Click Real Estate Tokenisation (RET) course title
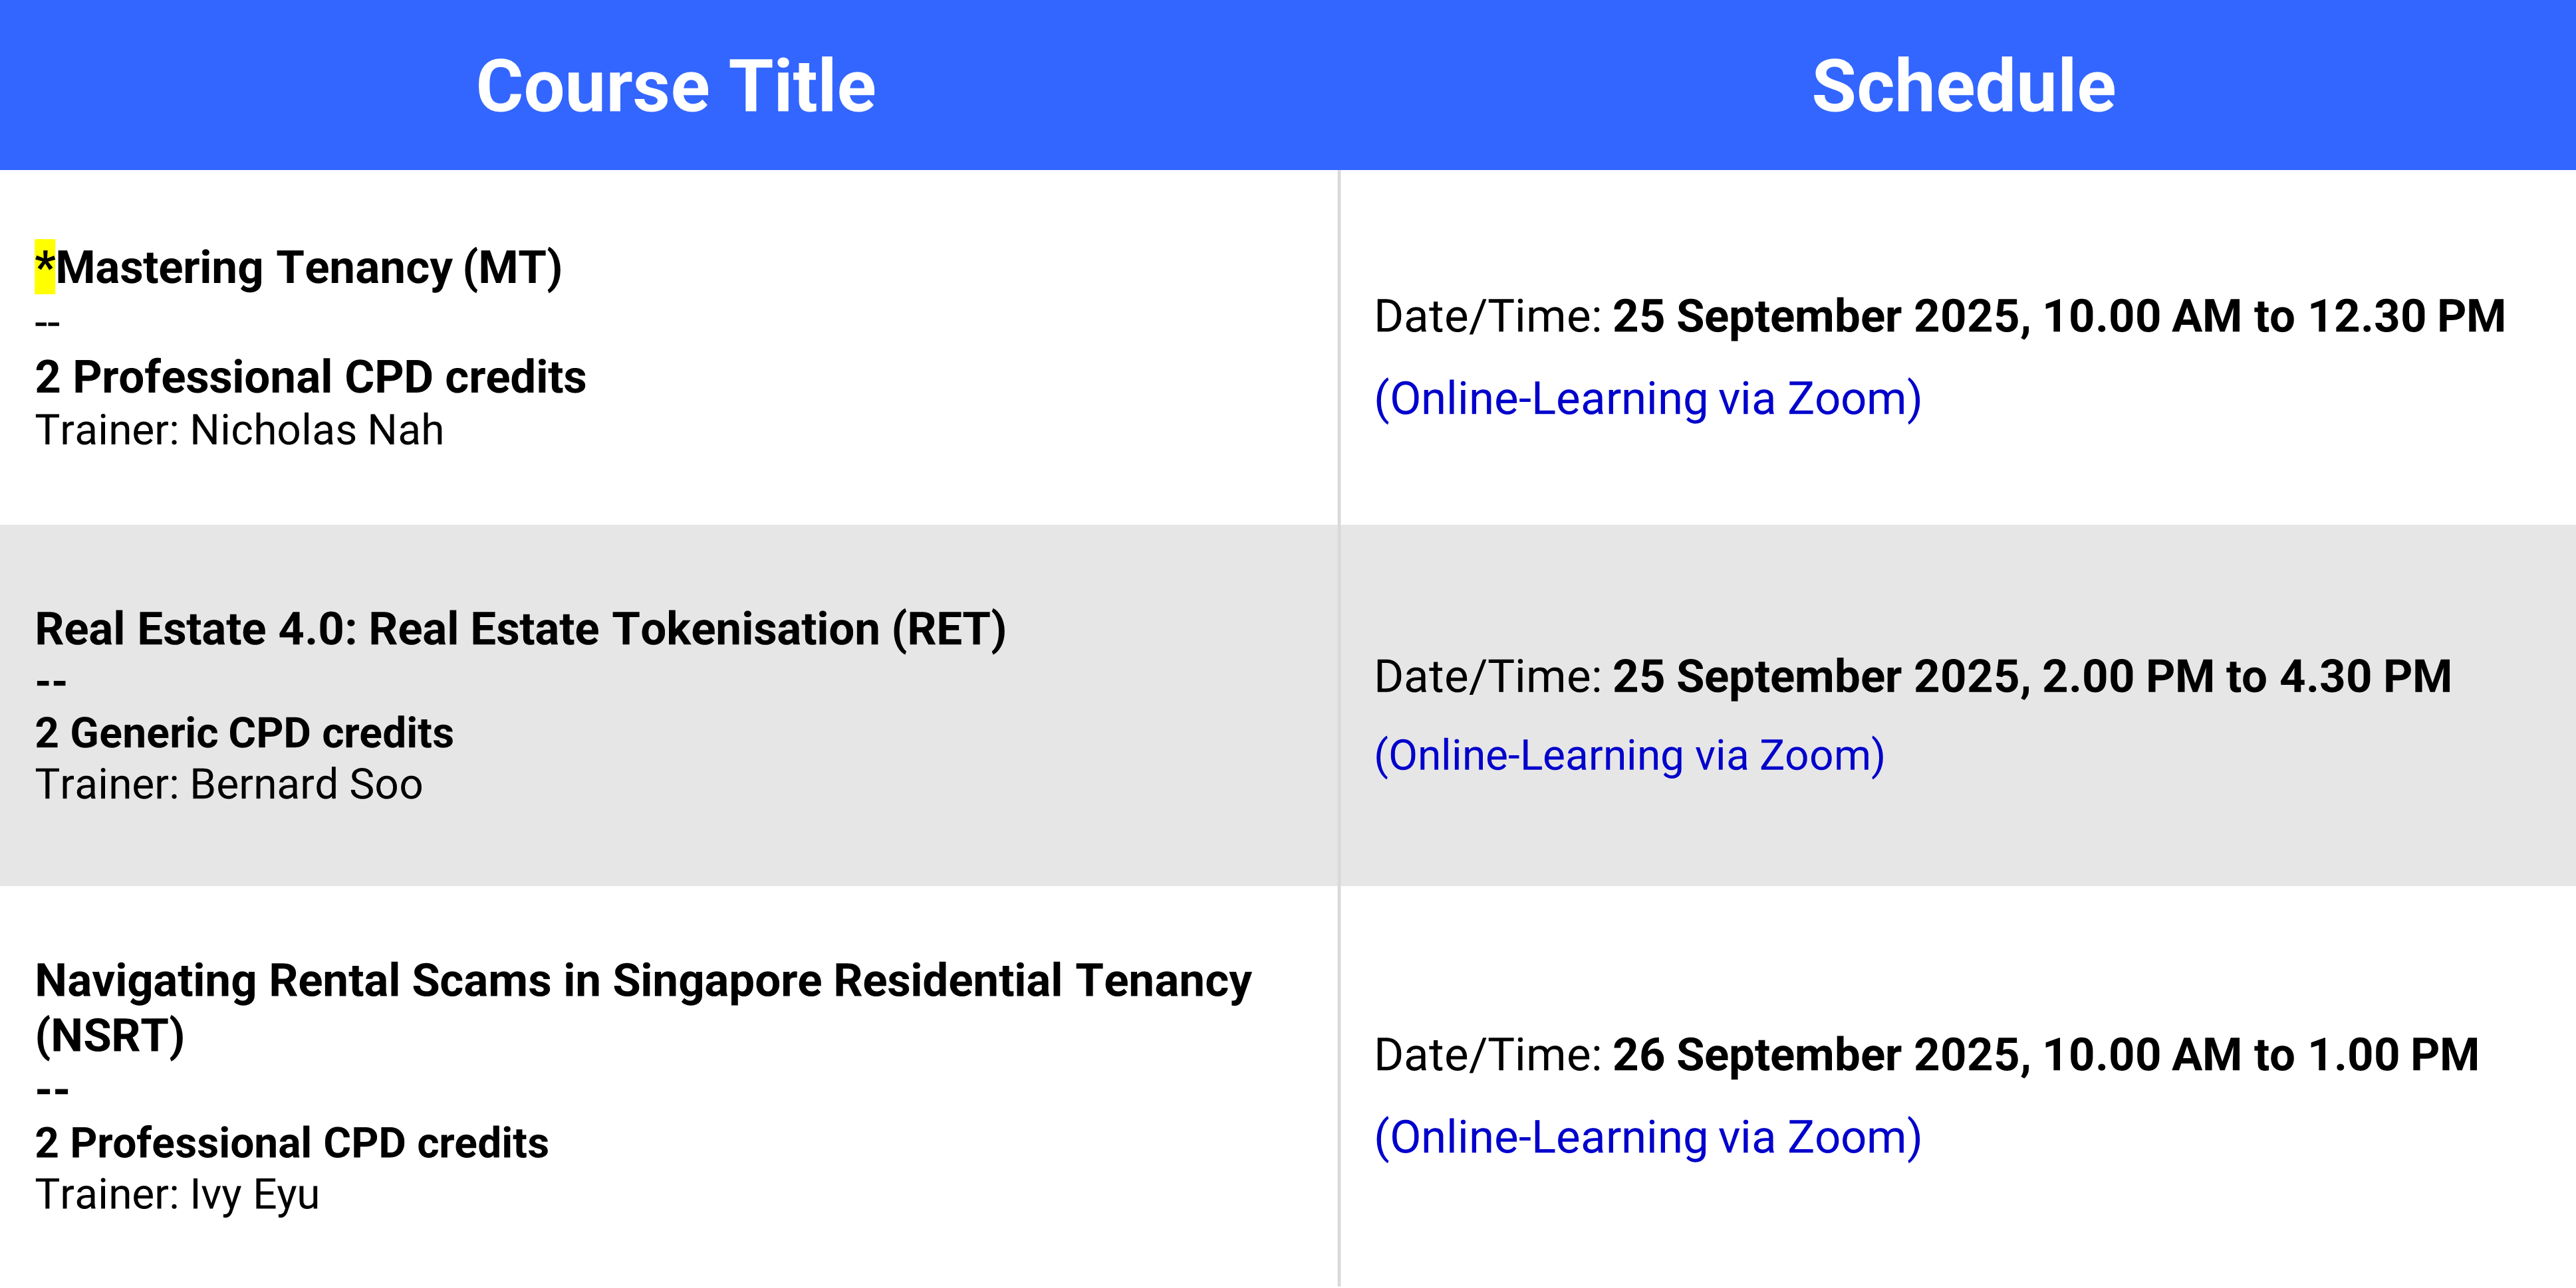 520,630
